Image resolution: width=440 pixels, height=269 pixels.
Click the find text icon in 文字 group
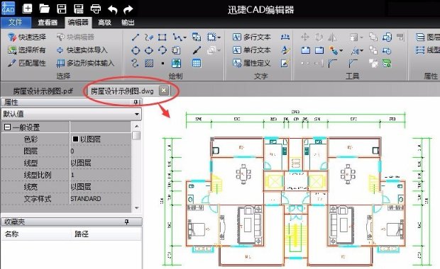click(285, 37)
